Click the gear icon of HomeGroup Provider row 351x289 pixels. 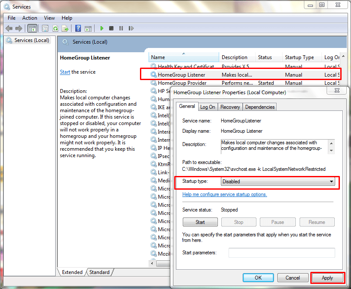[154, 83]
